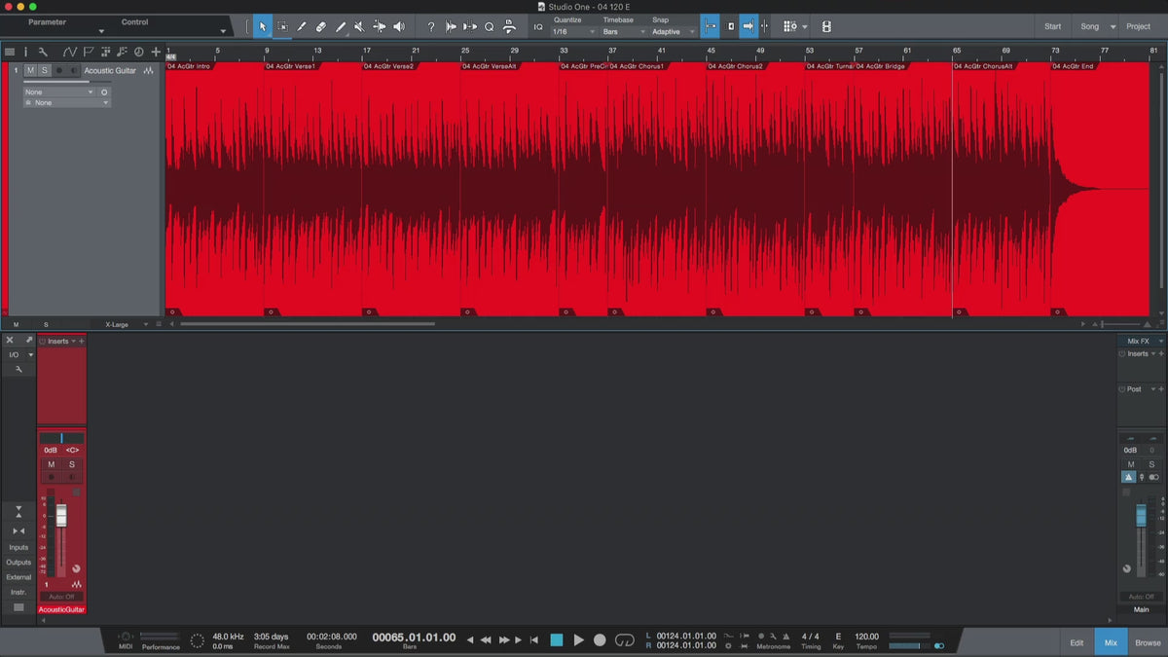This screenshot has width=1168, height=657.
Task: Go to the Start page
Action: pos(1052,26)
